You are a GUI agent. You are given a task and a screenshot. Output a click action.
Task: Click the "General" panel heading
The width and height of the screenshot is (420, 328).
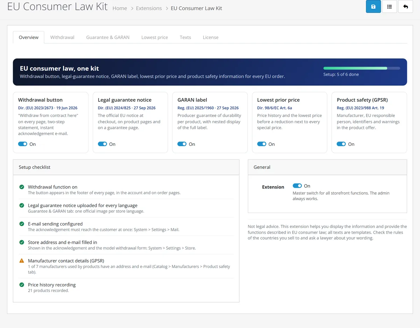262,167
